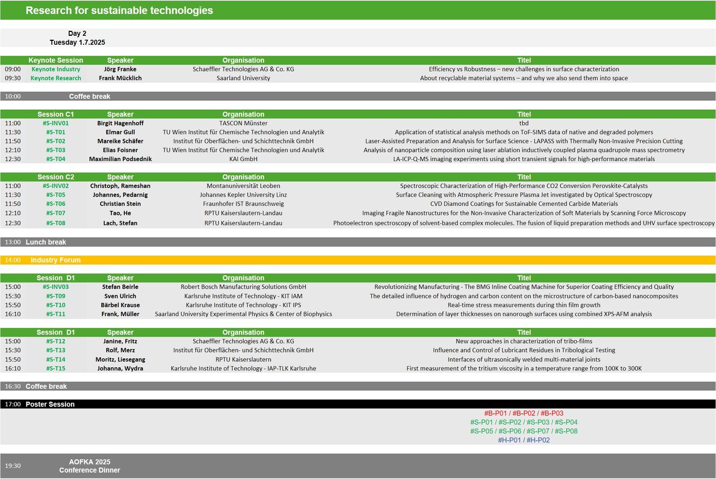This screenshot has width=716, height=479.
Task: Select the Lunch break row
Action: 358,242
